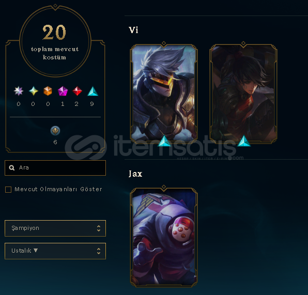Select the teal-yellow Ultimate rarity gem icon
Image resolution: width=308 pixels, height=295 pixels.
[34, 91]
